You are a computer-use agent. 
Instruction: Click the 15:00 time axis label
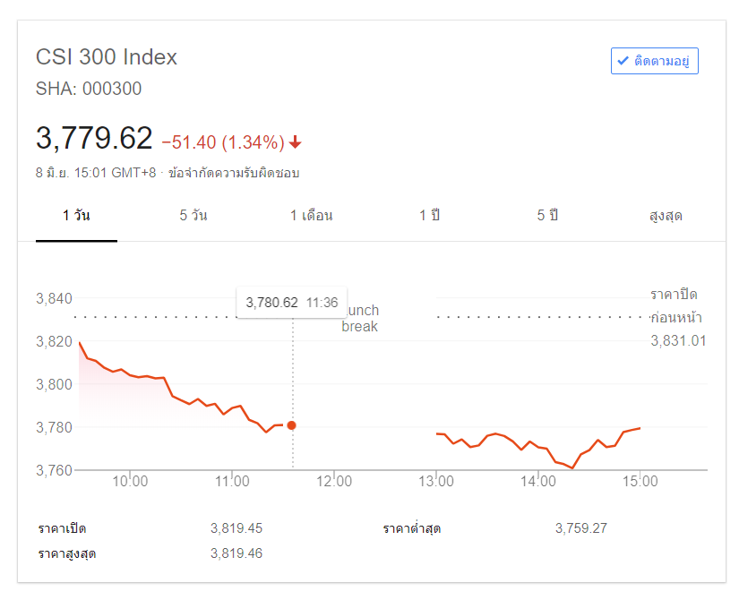tap(640, 482)
